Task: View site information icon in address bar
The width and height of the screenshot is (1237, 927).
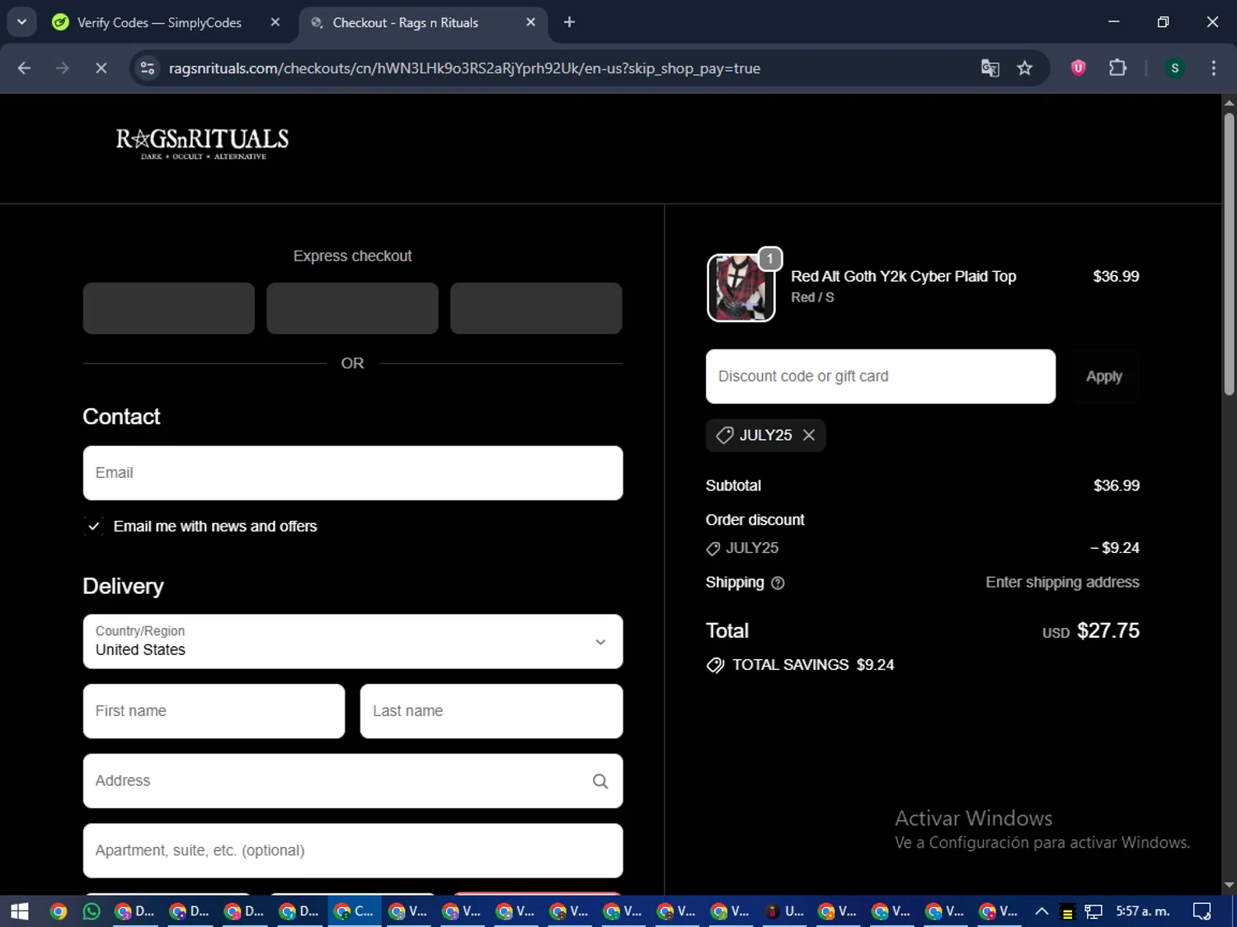Action: coord(148,68)
